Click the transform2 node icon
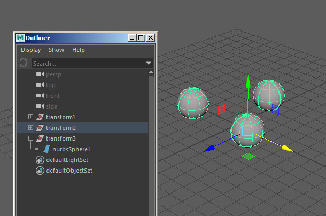The image size is (326, 216). (x=40, y=128)
